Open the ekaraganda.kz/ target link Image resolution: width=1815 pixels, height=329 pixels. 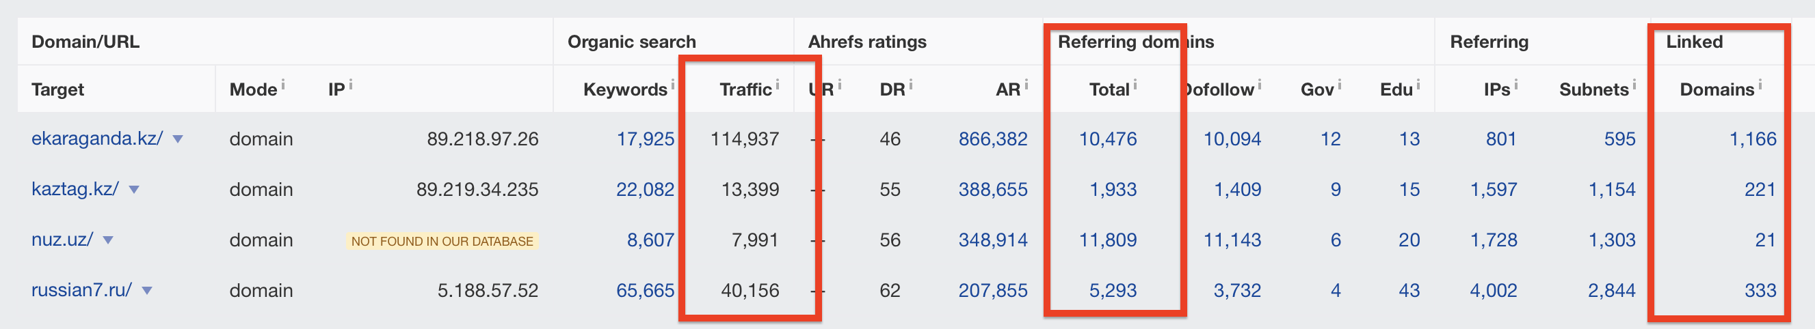96,139
